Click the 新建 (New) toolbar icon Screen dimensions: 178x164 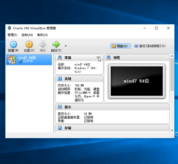pyautogui.click(x=13, y=44)
